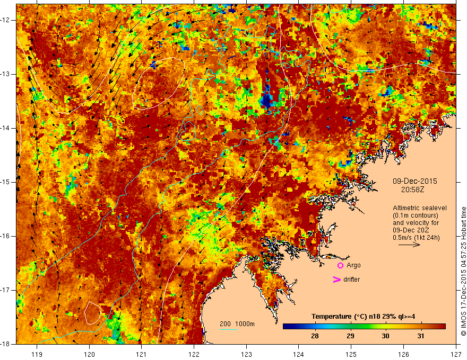Click latitude axis label -16
This screenshot has width=467, height=360.
[x=5, y=236]
